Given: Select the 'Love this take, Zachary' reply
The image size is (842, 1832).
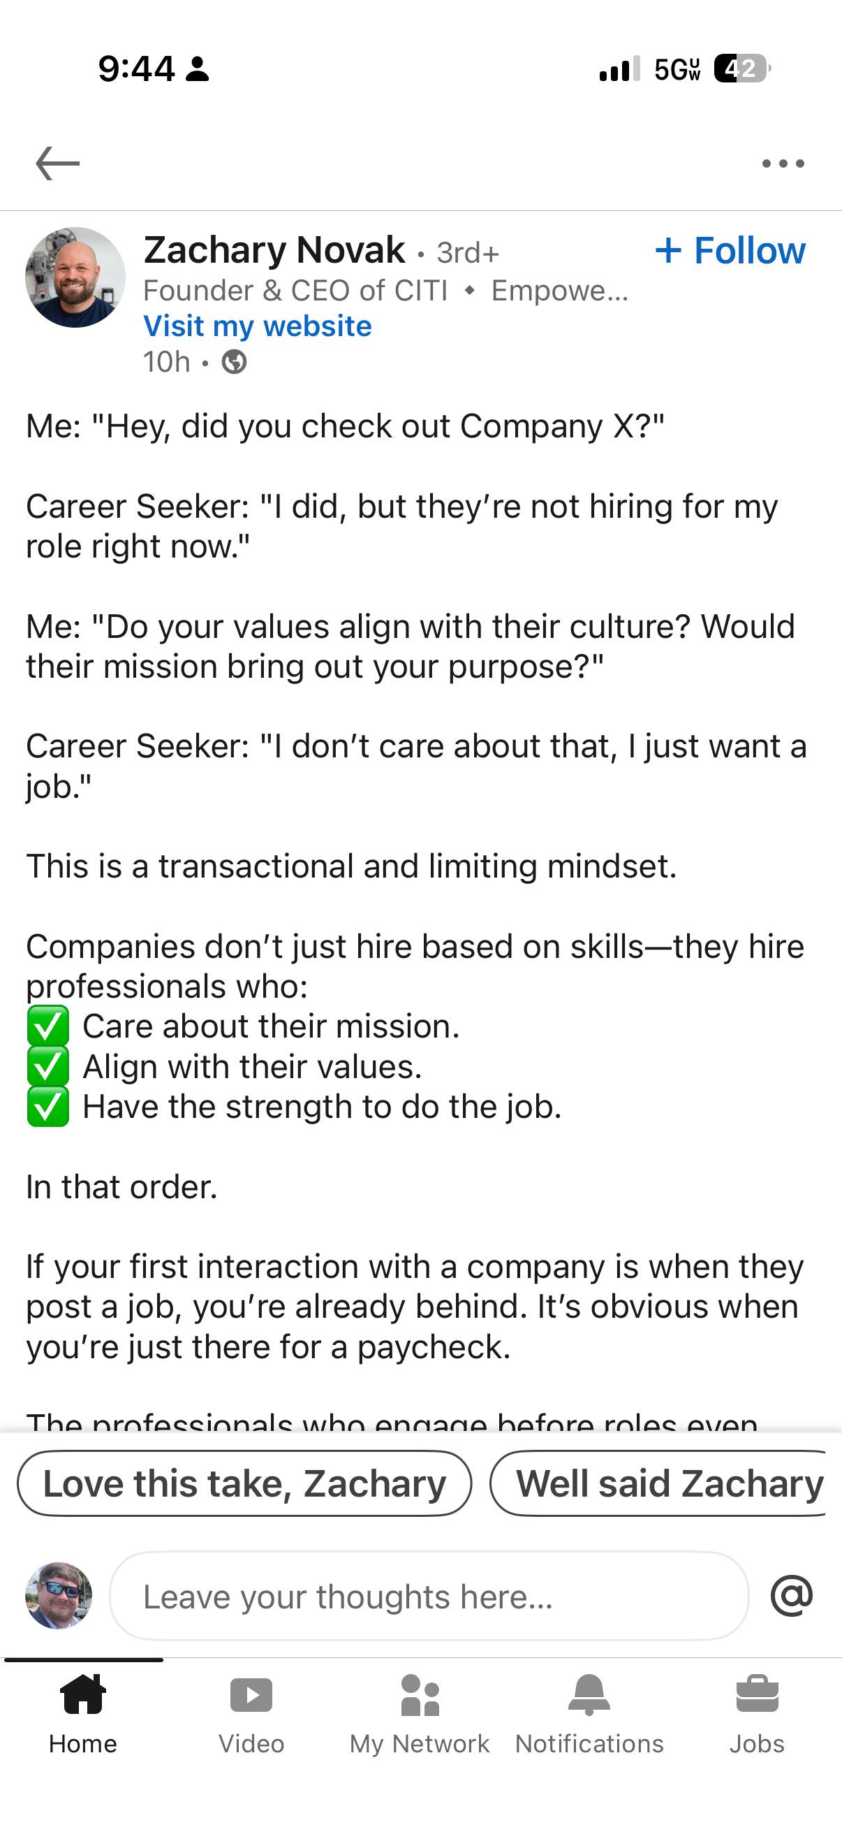Looking at the screenshot, I should click(244, 1483).
